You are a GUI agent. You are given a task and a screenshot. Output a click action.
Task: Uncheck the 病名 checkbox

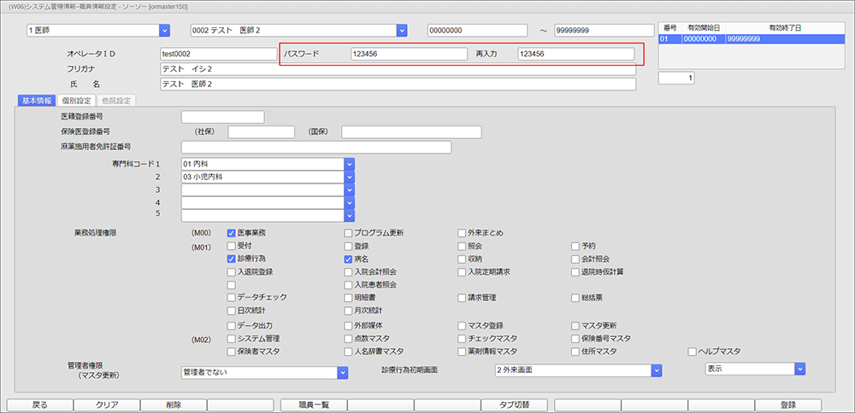[x=349, y=259]
